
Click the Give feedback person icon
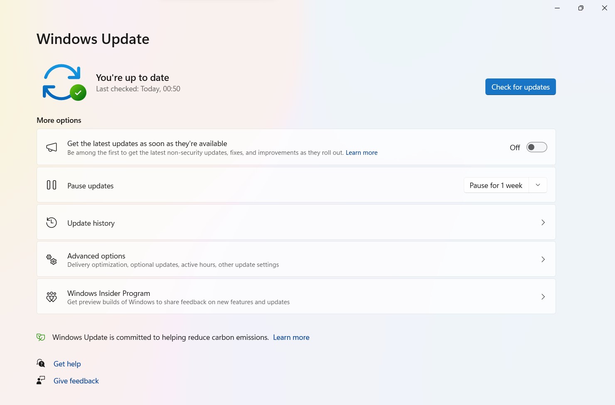coord(40,380)
